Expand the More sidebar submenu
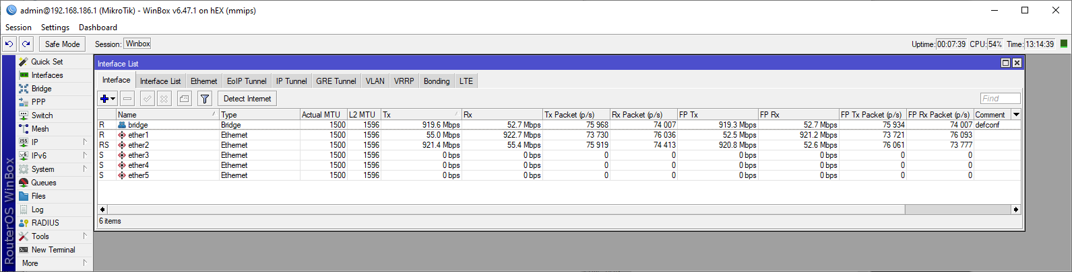This screenshot has width=1072, height=272. 54,263
